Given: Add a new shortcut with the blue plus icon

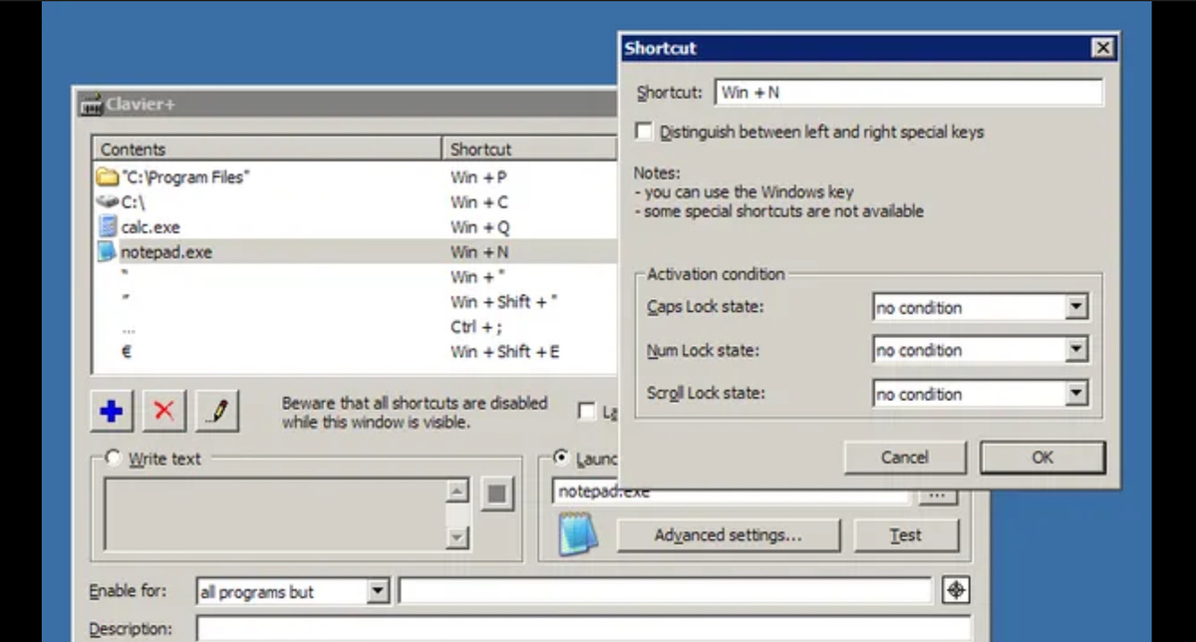Looking at the screenshot, I should tap(111, 410).
